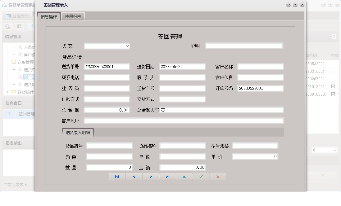Expand the 送货统计 tree node

coord(8,92)
